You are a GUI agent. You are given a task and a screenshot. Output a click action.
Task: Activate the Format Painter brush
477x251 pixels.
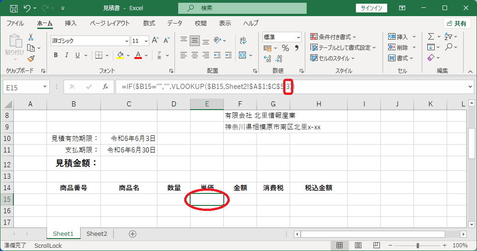point(31,58)
